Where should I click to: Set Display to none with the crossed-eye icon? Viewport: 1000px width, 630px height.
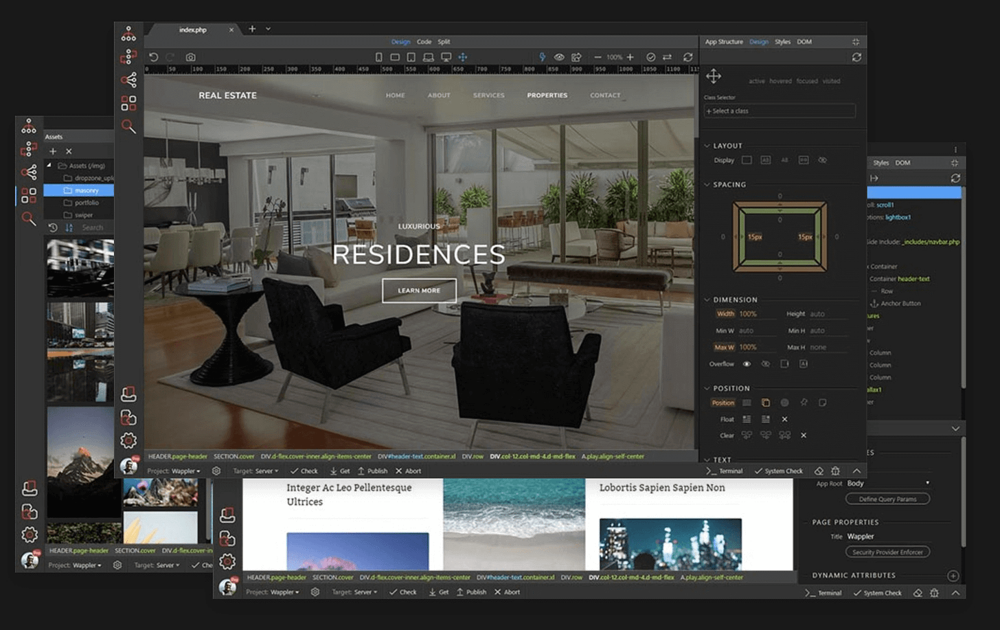(822, 160)
